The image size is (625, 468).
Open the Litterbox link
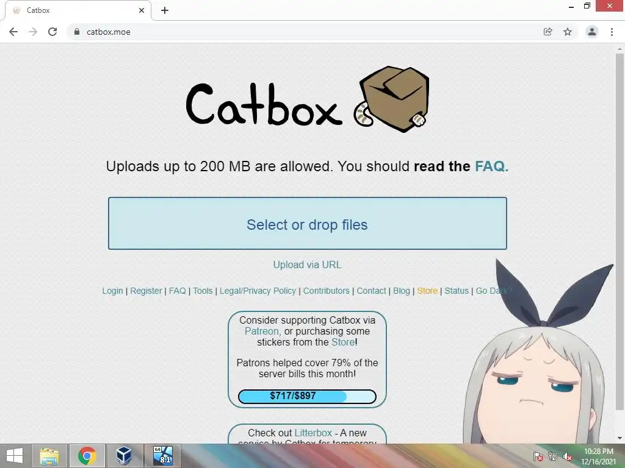click(x=313, y=433)
